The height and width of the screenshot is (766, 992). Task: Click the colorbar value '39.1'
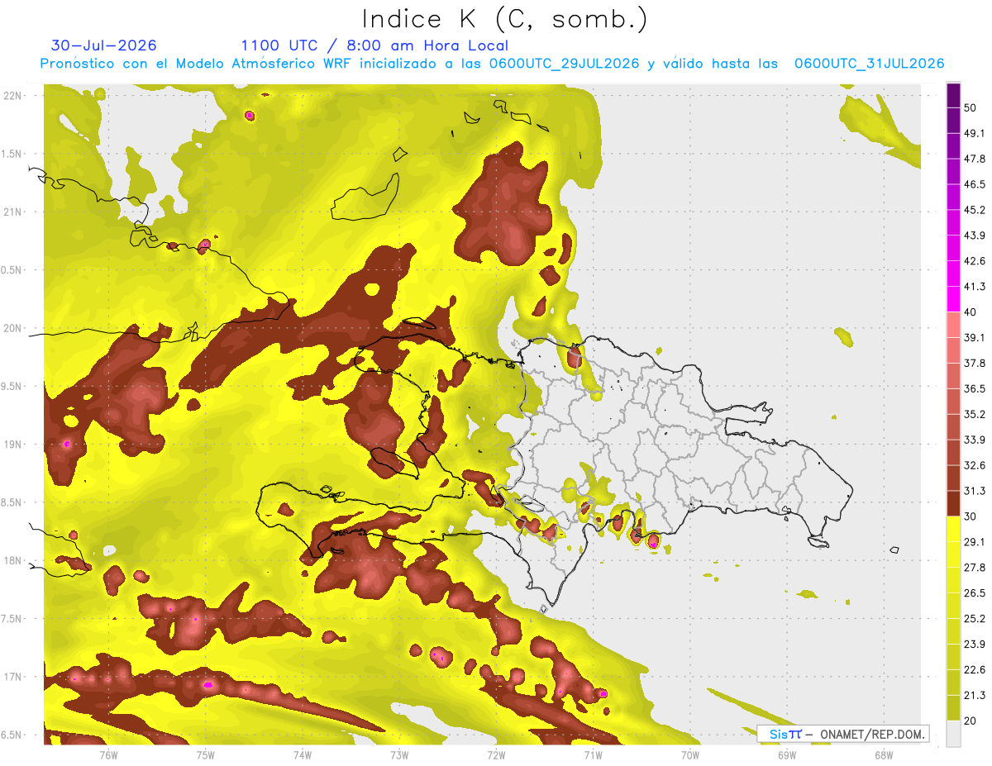click(974, 337)
